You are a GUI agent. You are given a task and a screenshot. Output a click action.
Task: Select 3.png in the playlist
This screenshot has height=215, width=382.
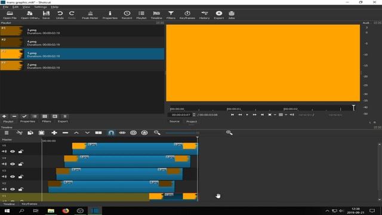82,31
